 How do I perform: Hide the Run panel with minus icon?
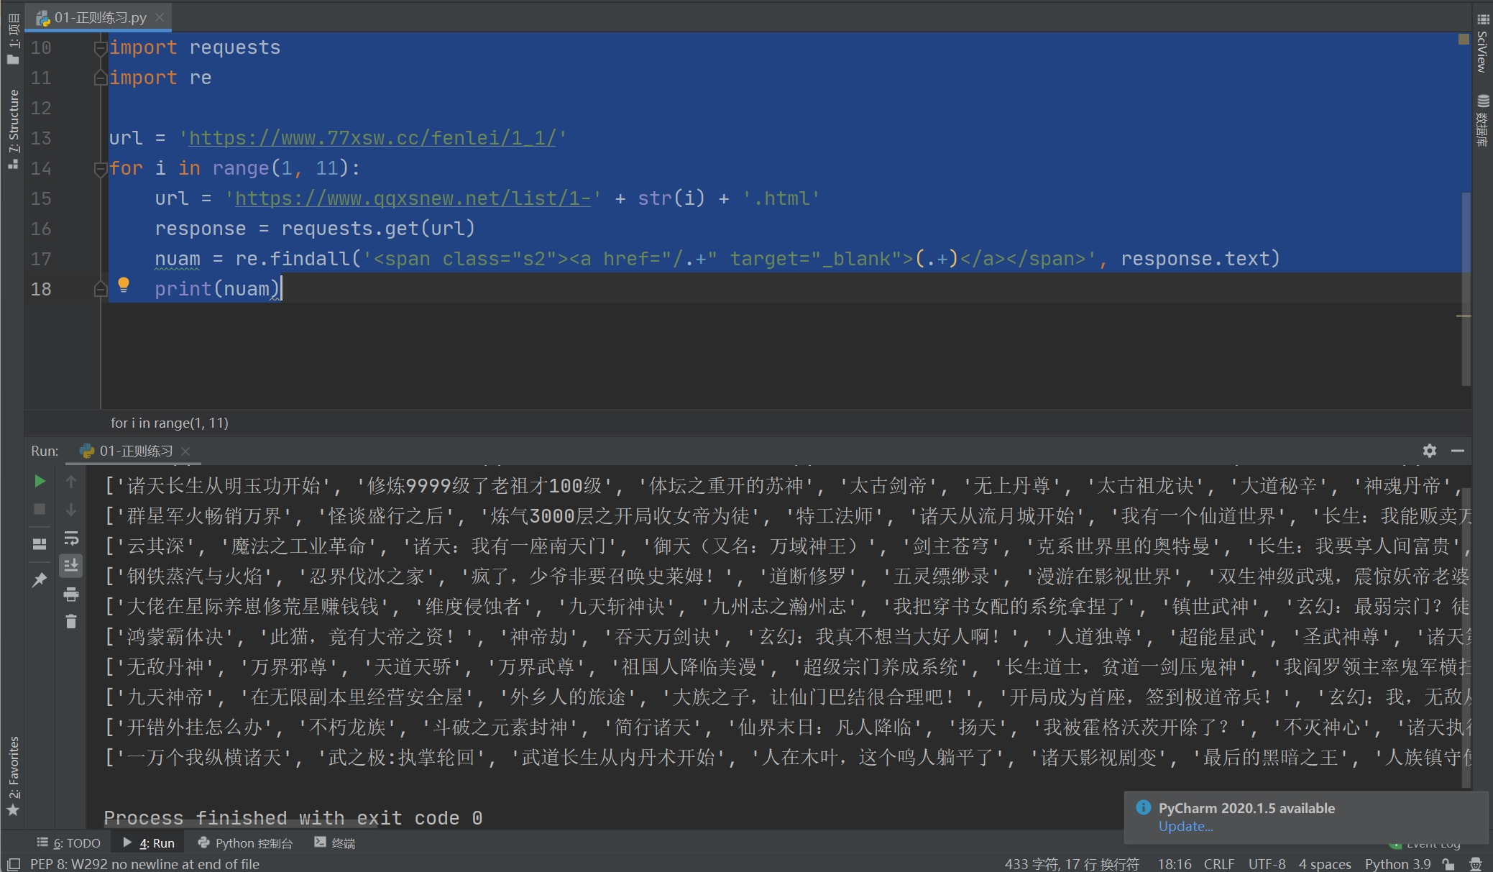[1458, 451]
